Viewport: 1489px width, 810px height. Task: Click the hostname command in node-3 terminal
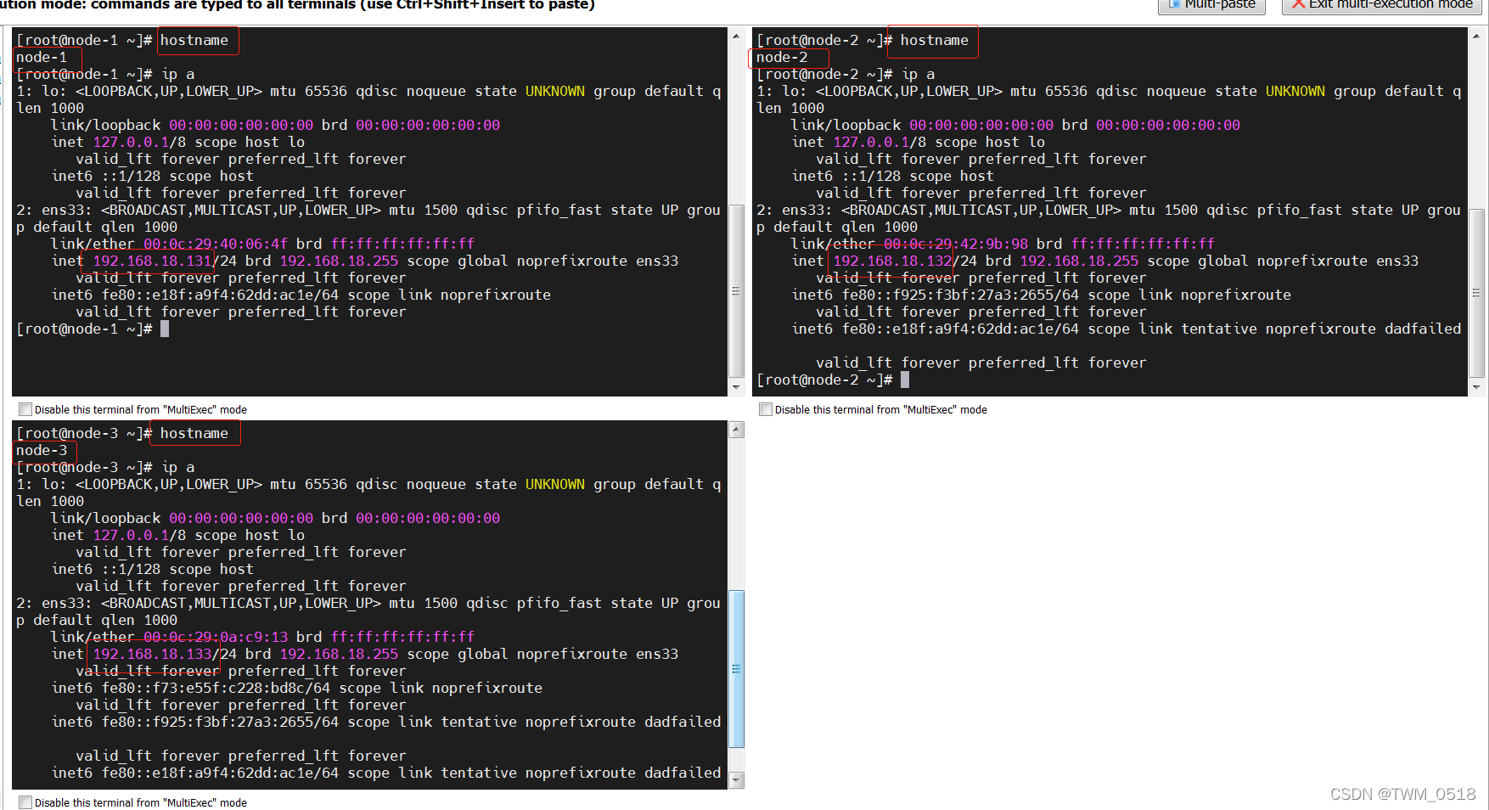click(x=194, y=434)
